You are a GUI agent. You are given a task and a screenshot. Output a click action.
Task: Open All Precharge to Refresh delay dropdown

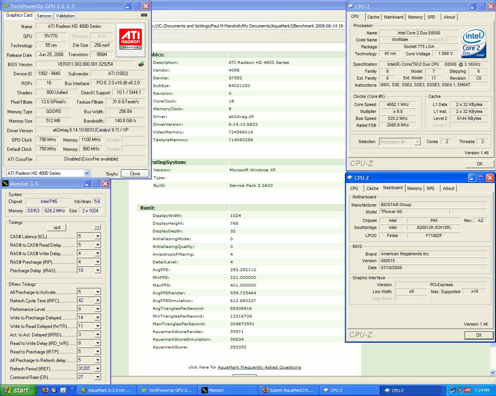98,360
